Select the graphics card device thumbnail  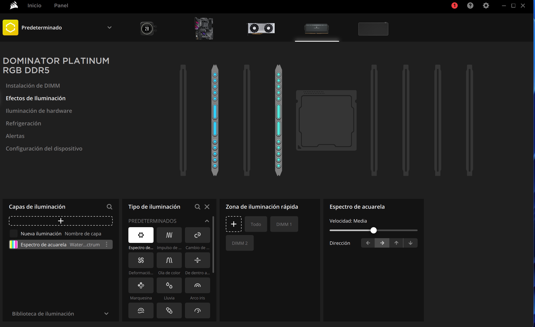tap(261, 28)
